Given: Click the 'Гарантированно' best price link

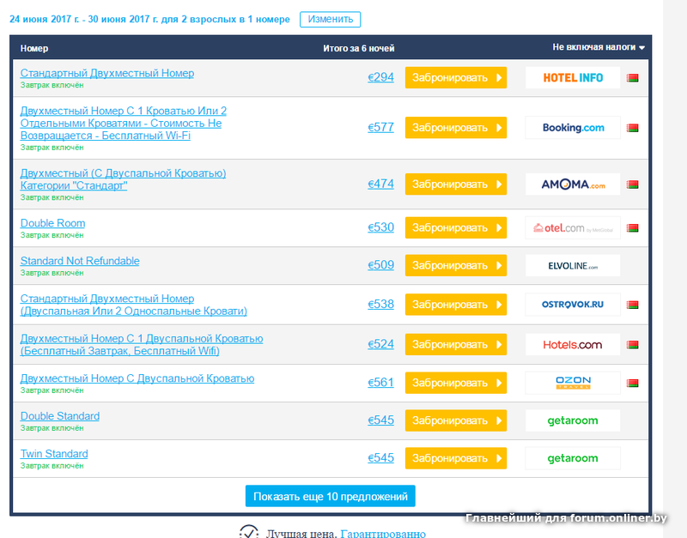Looking at the screenshot, I should [x=382, y=534].
